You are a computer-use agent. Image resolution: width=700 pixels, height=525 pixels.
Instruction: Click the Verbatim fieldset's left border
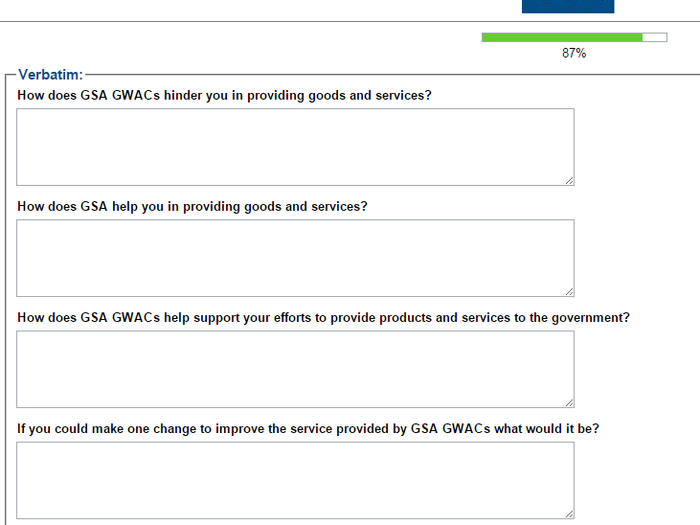point(6,287)
